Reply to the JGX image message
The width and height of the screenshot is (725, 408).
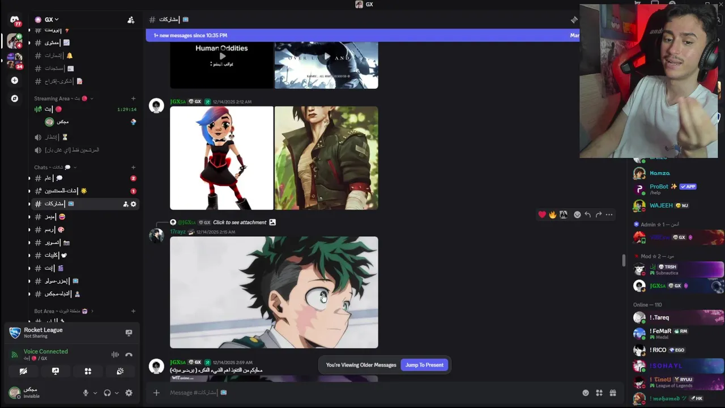point(588,215)
